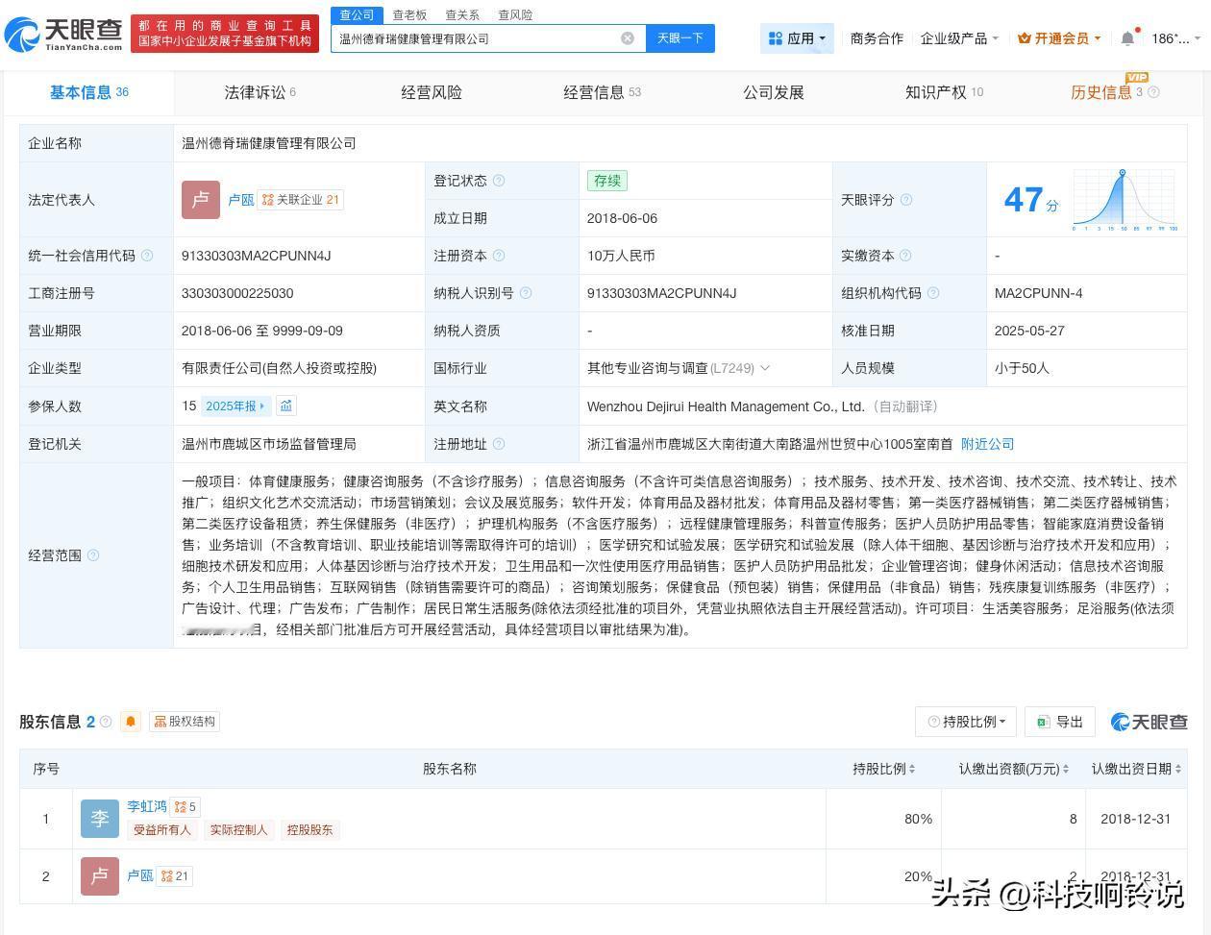Open shareholder 卢瓯 link in table
The image size is (1211, 935).
click(x=140, y=875)
